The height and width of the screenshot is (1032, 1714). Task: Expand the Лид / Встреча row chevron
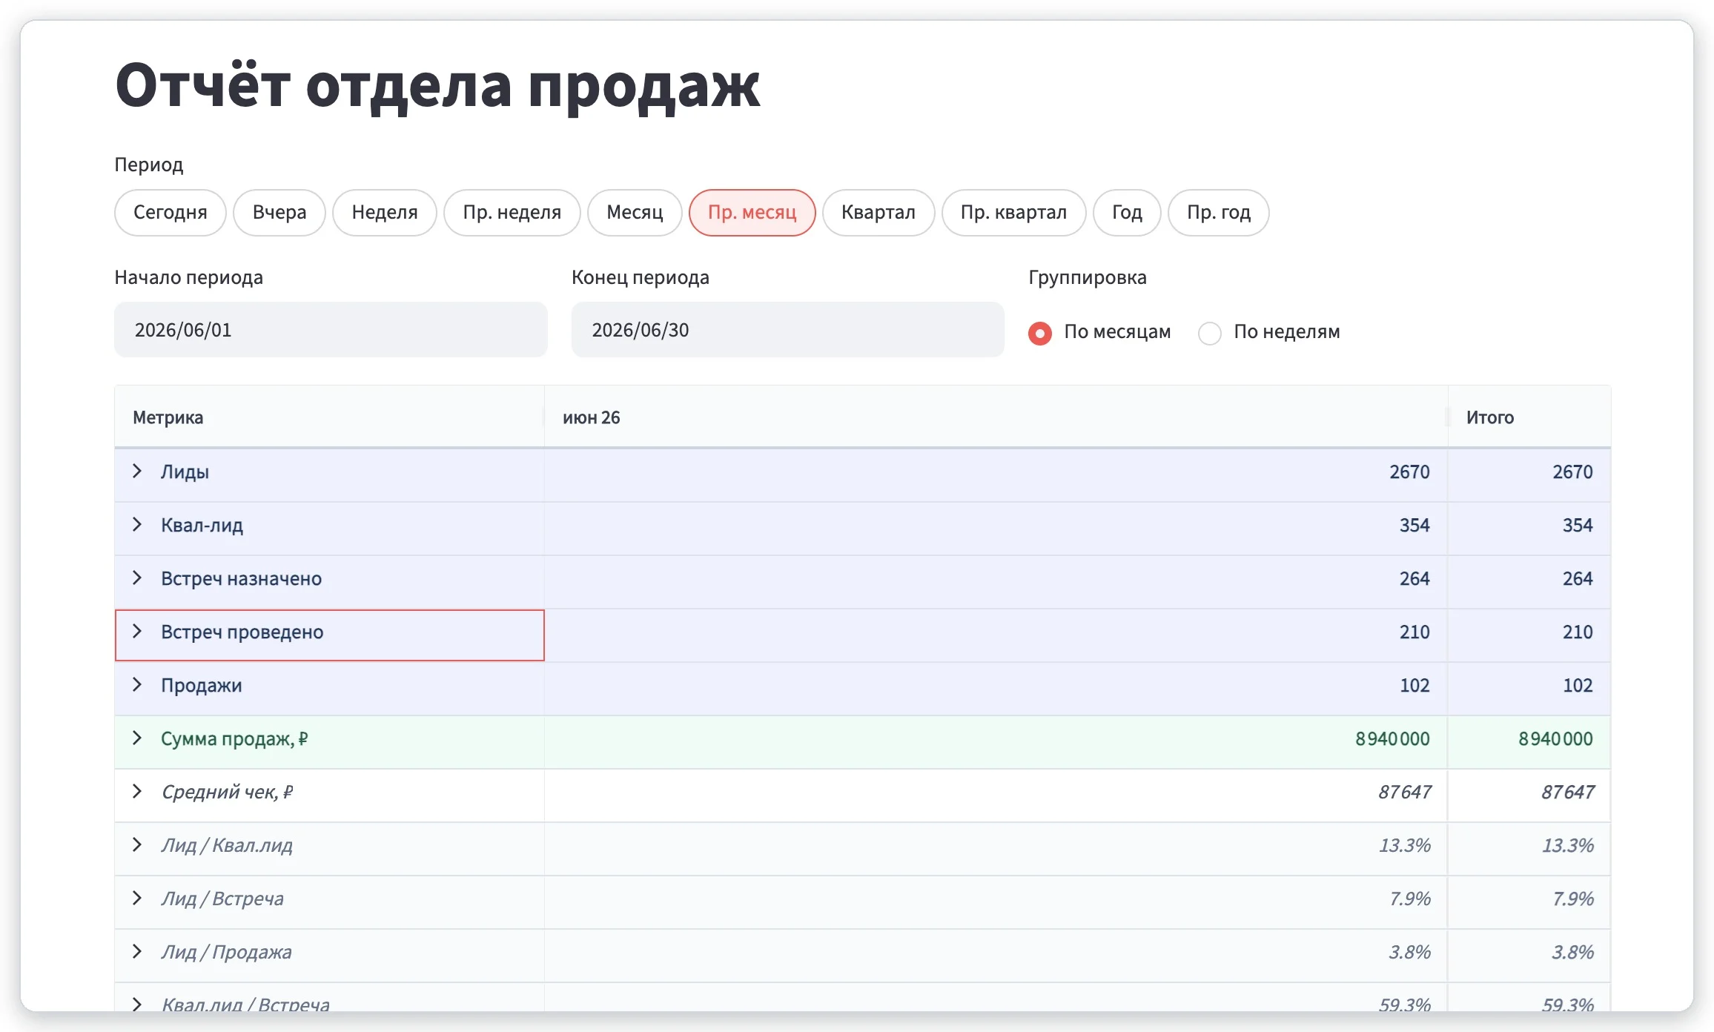pyautogui.click(x=137, y=899)
